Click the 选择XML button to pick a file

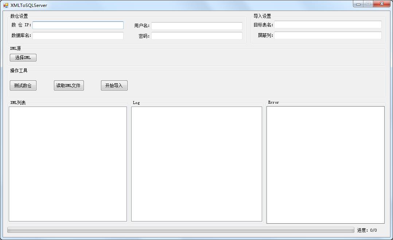(x=23, y=57)
